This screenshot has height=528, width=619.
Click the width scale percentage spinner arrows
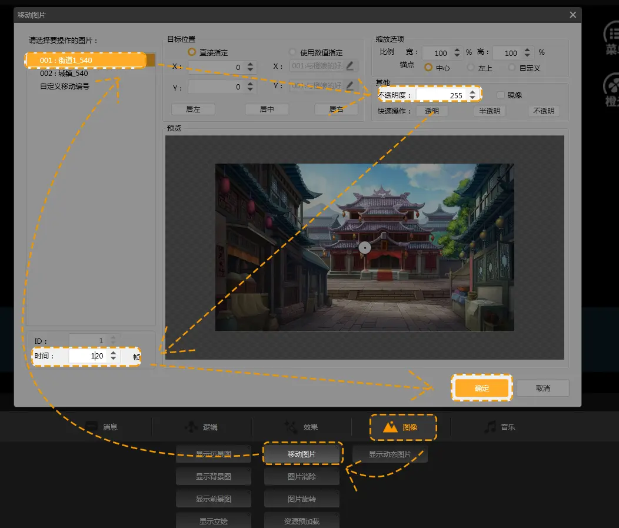457,53
